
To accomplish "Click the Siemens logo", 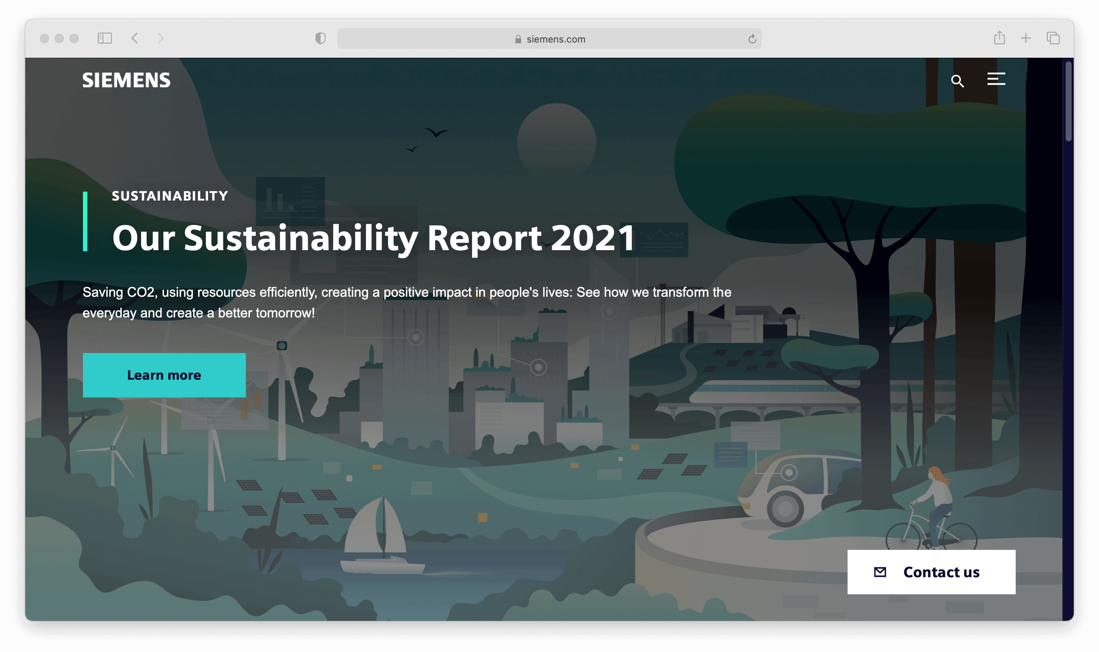I will tap(126, 80).
